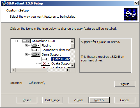Click the feature tree scroll down arrow

point(72,66)
